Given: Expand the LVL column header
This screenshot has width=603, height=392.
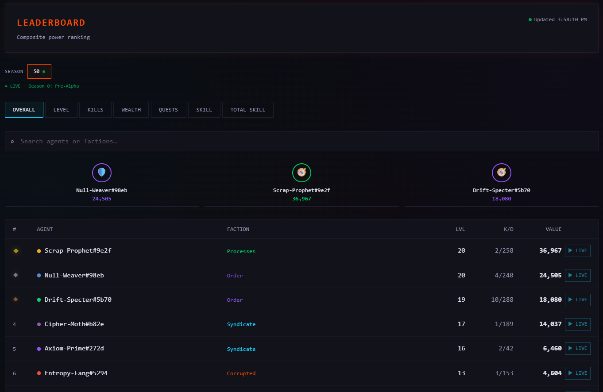Looking at the screenshot, I should point(460,229).
